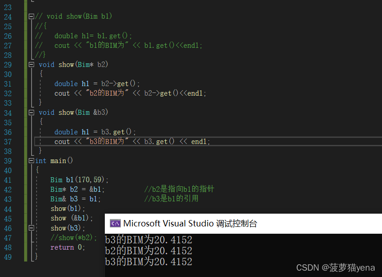The width and height of the screenshot is (382, 277).
Task: Click line number 34
Action: pos(8,113)
